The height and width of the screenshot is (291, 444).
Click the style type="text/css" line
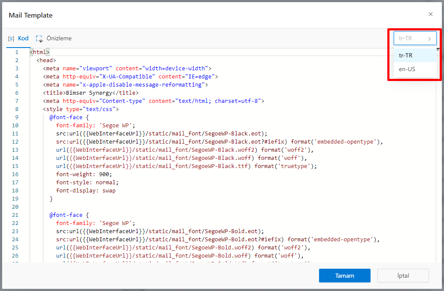click(x=81, y=109)
